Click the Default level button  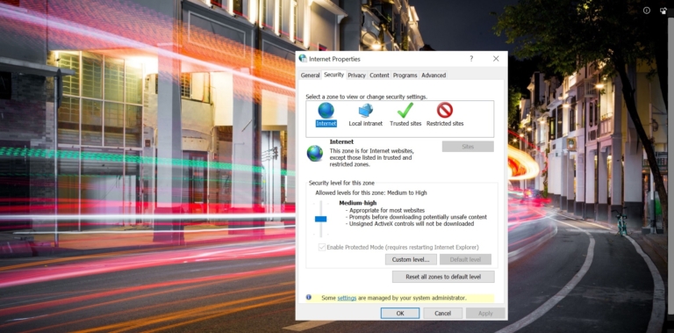465,259
